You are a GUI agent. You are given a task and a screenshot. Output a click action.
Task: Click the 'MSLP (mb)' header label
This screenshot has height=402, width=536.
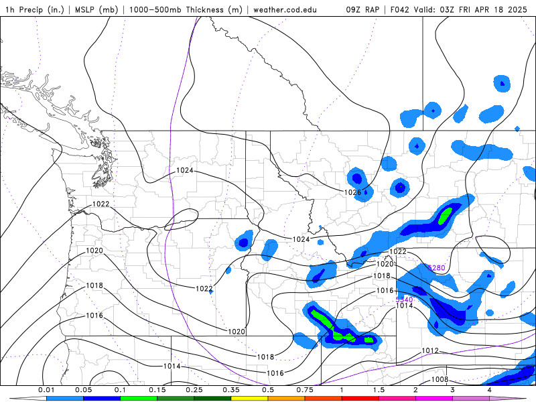click(96, 10)
